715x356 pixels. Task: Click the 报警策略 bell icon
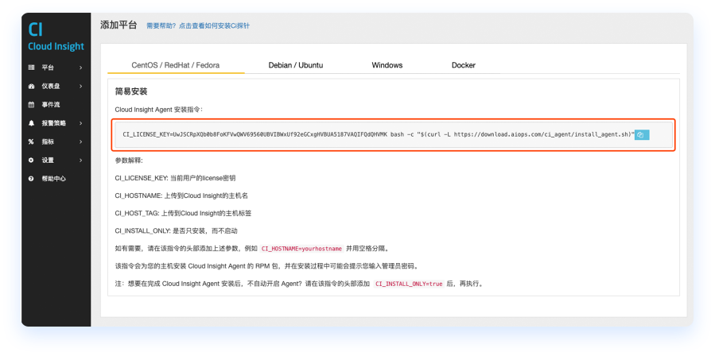pyautogui.click(x=31, y=123)
